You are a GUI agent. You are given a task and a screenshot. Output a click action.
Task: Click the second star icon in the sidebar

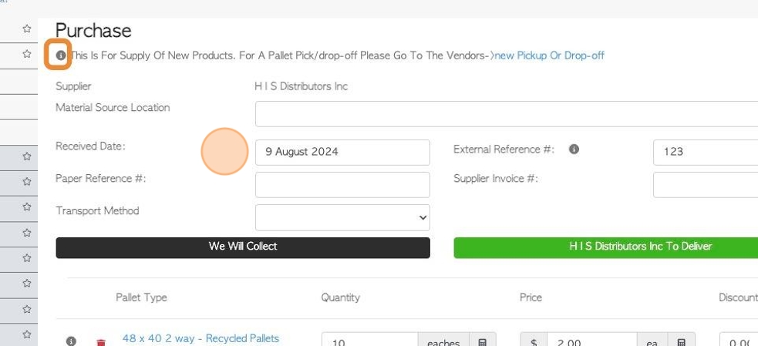(26, 54)
